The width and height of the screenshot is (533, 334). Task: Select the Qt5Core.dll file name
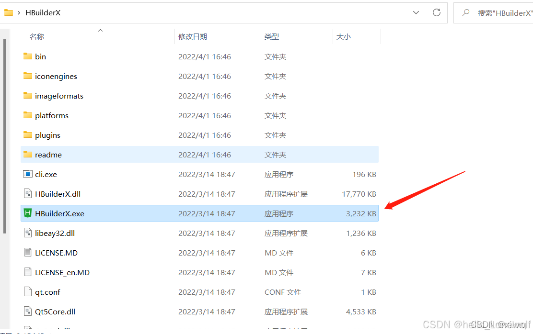[x=55, y=312]
